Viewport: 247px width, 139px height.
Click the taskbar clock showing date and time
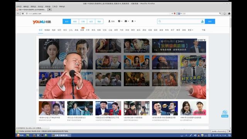(220, 135)
